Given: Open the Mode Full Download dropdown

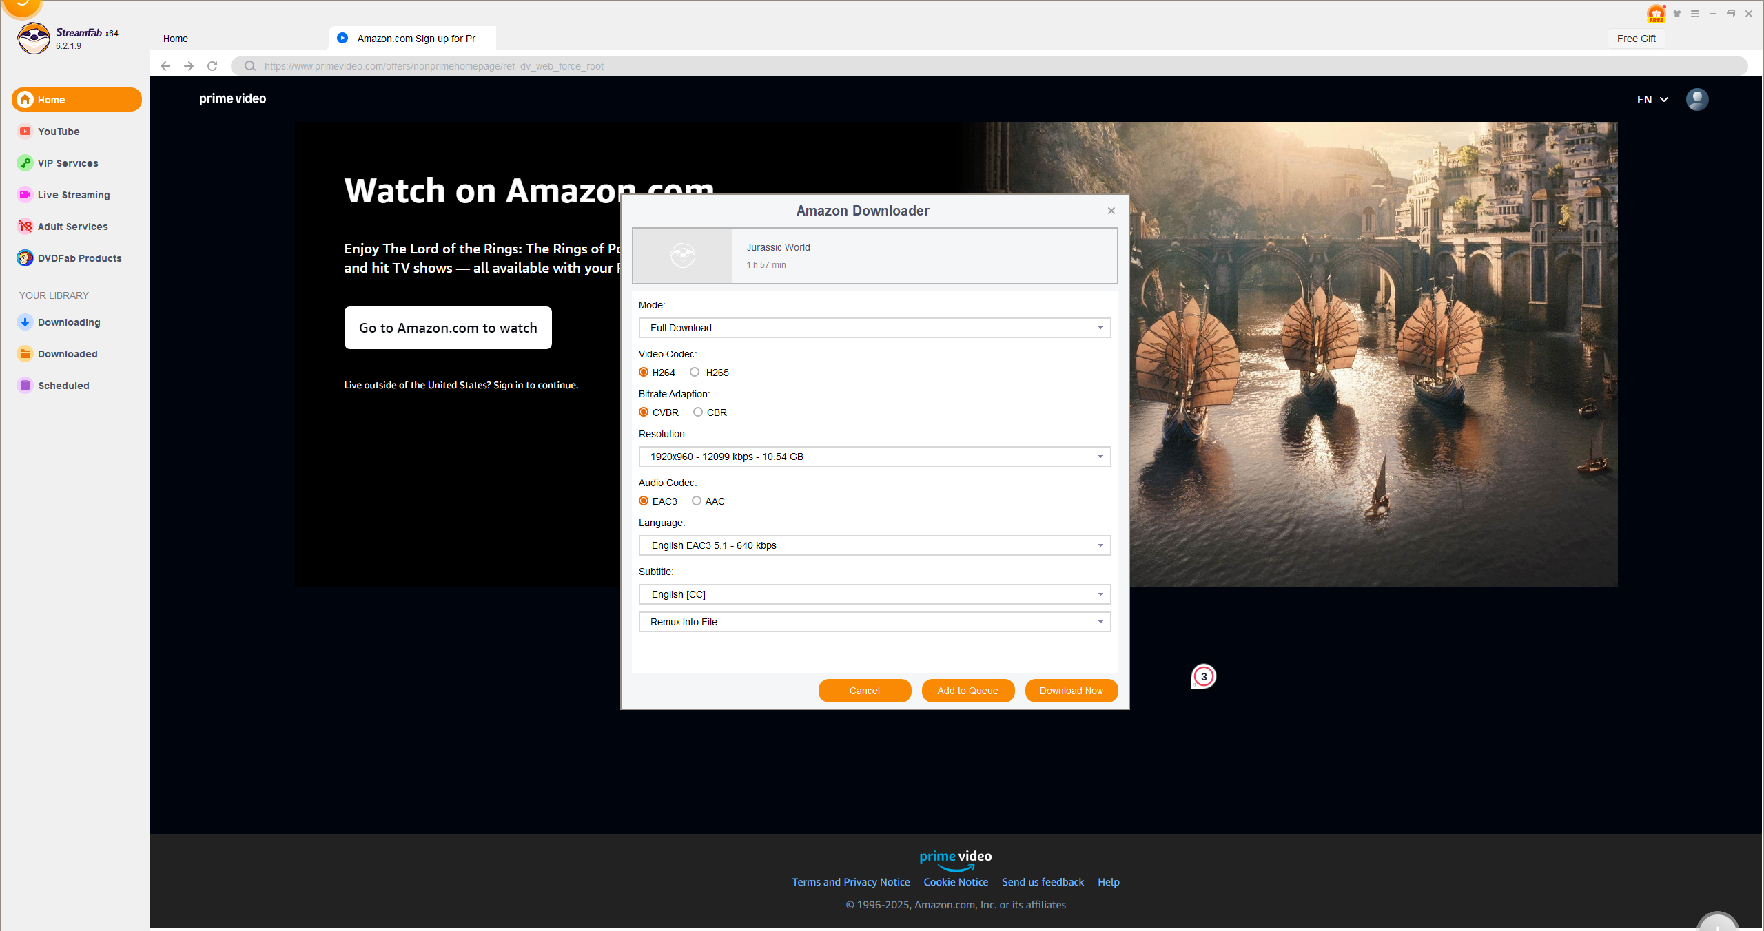Looking at the screenshot, I should pos(874,328).
